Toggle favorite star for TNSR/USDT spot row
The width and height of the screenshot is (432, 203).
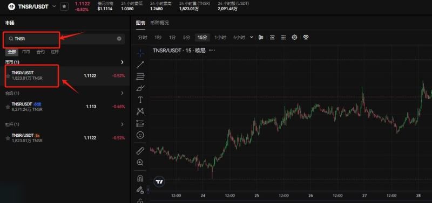coord(8,76)
